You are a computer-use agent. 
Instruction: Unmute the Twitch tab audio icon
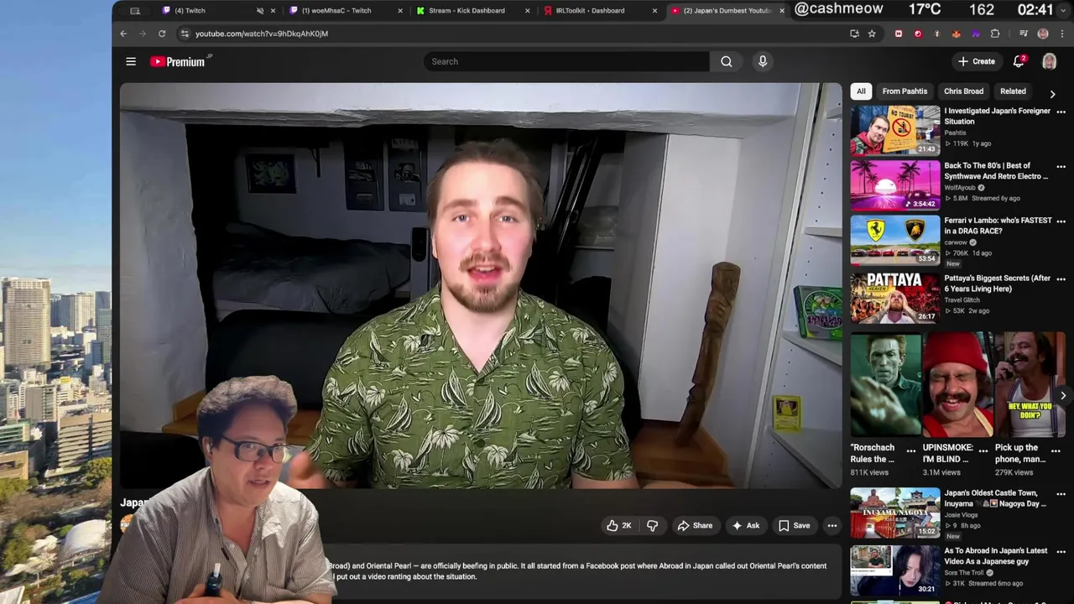pos(259,11)
